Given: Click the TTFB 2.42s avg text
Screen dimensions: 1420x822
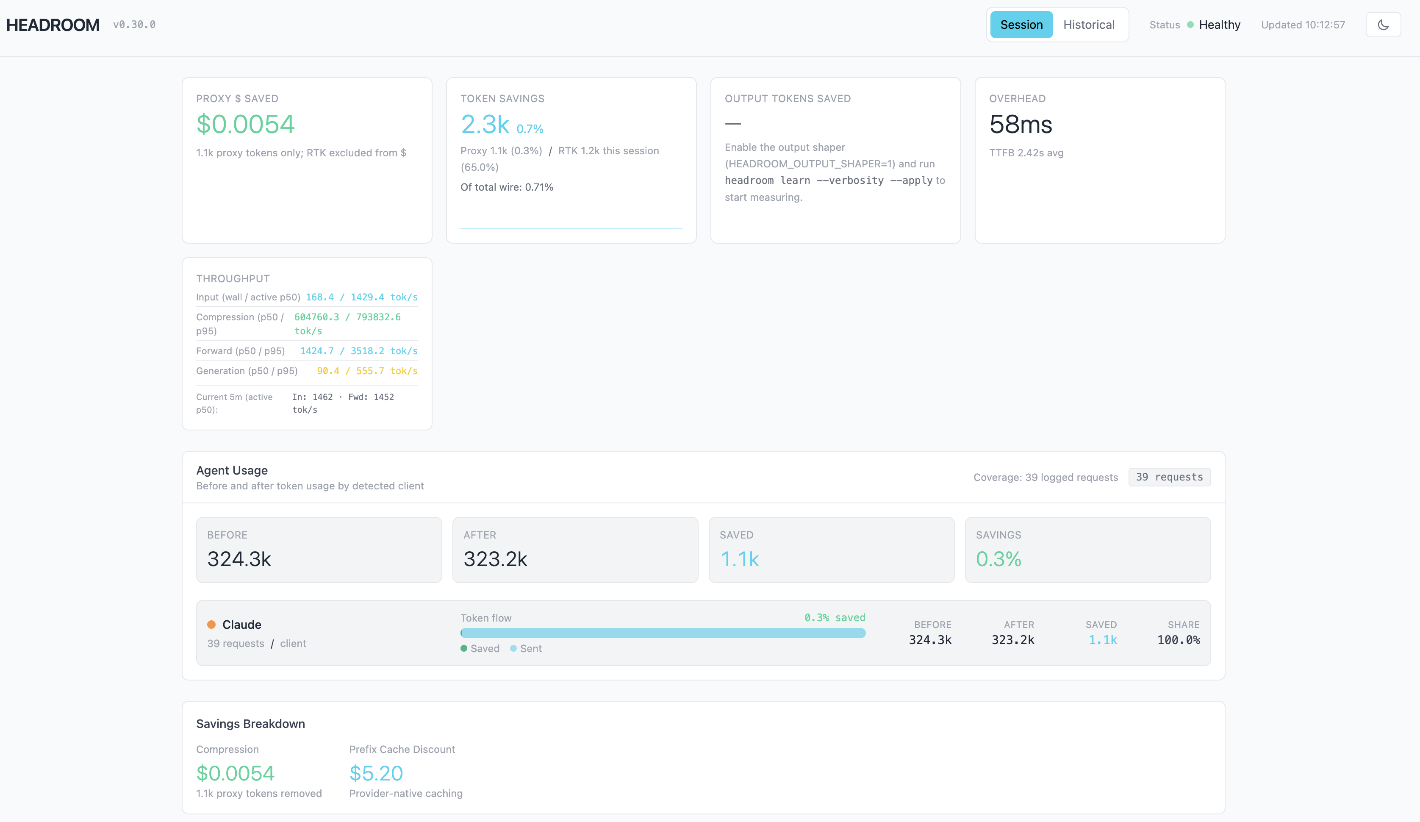Looking at the screenshot, I should click(x=1026, y=153).
